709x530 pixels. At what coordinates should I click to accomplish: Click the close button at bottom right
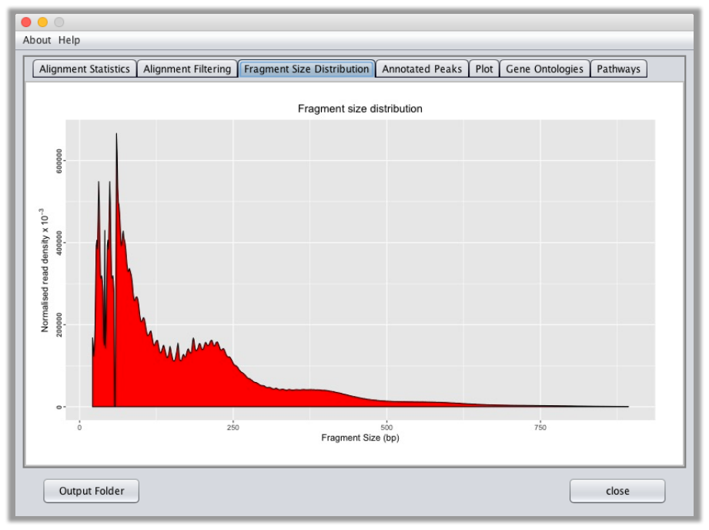point(617,491)
